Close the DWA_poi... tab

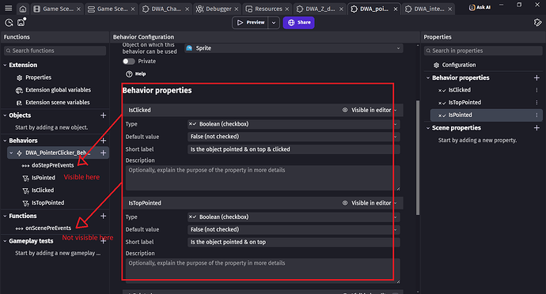coord(396,9)
